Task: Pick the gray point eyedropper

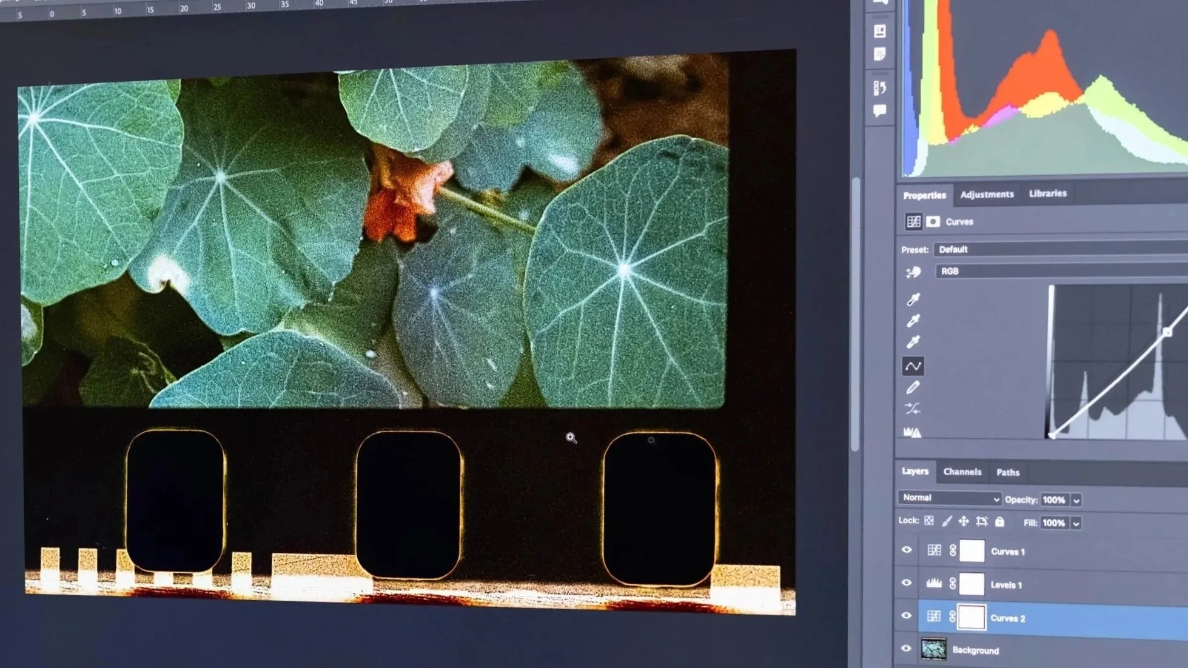Action: (913, 320)
